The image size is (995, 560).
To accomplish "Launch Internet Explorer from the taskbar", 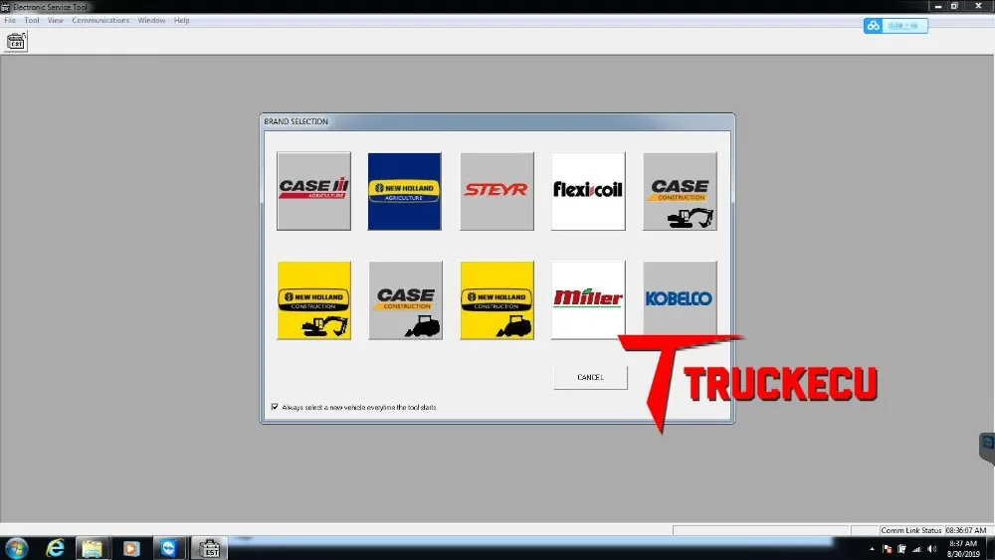I will click(x=55, y=548).
